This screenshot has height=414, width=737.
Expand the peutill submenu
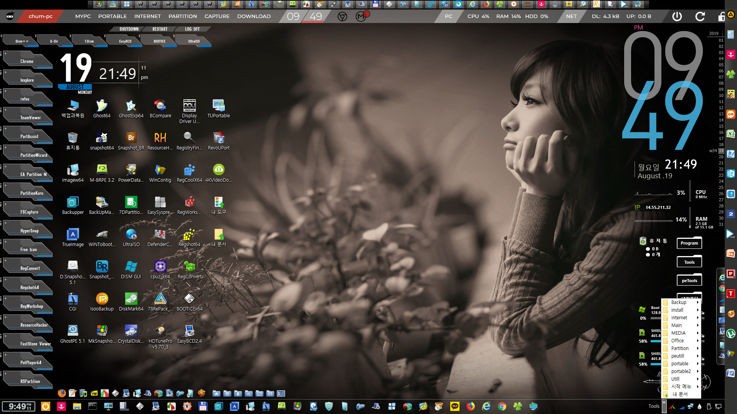(x=681, y=356)
